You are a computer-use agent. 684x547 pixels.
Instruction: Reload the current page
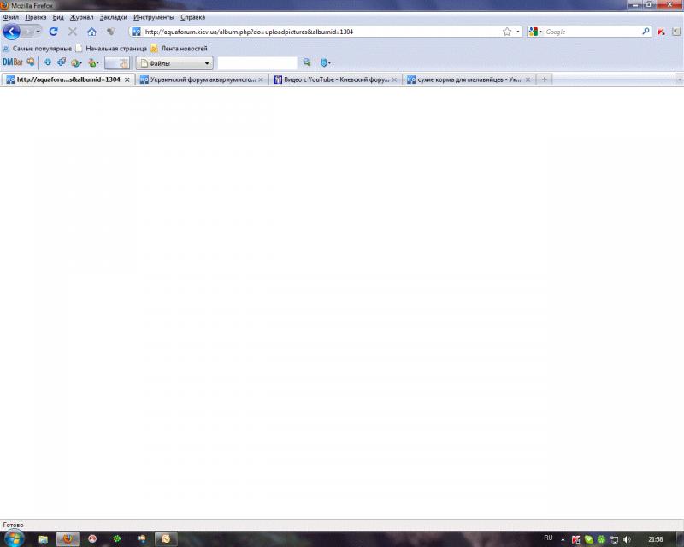tap(53, 32)
